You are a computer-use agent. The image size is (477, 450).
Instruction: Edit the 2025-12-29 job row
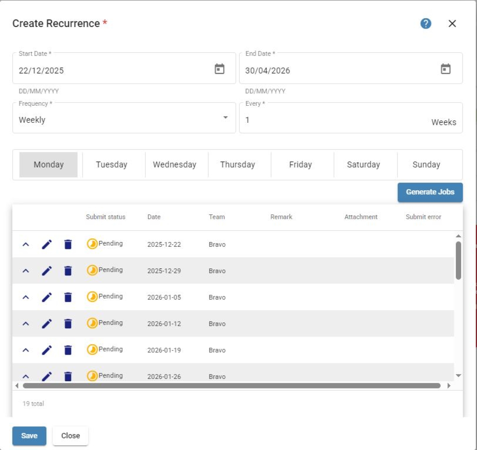tap(47, 271)
